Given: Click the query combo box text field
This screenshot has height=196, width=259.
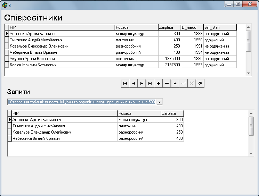Looking at the screenshot, I should [81, 102].
